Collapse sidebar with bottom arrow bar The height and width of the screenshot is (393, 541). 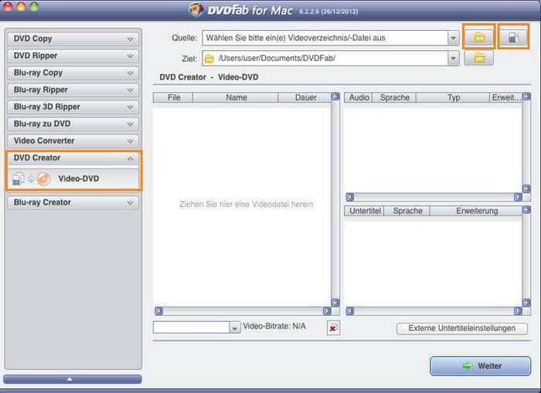tap(73, 379)
